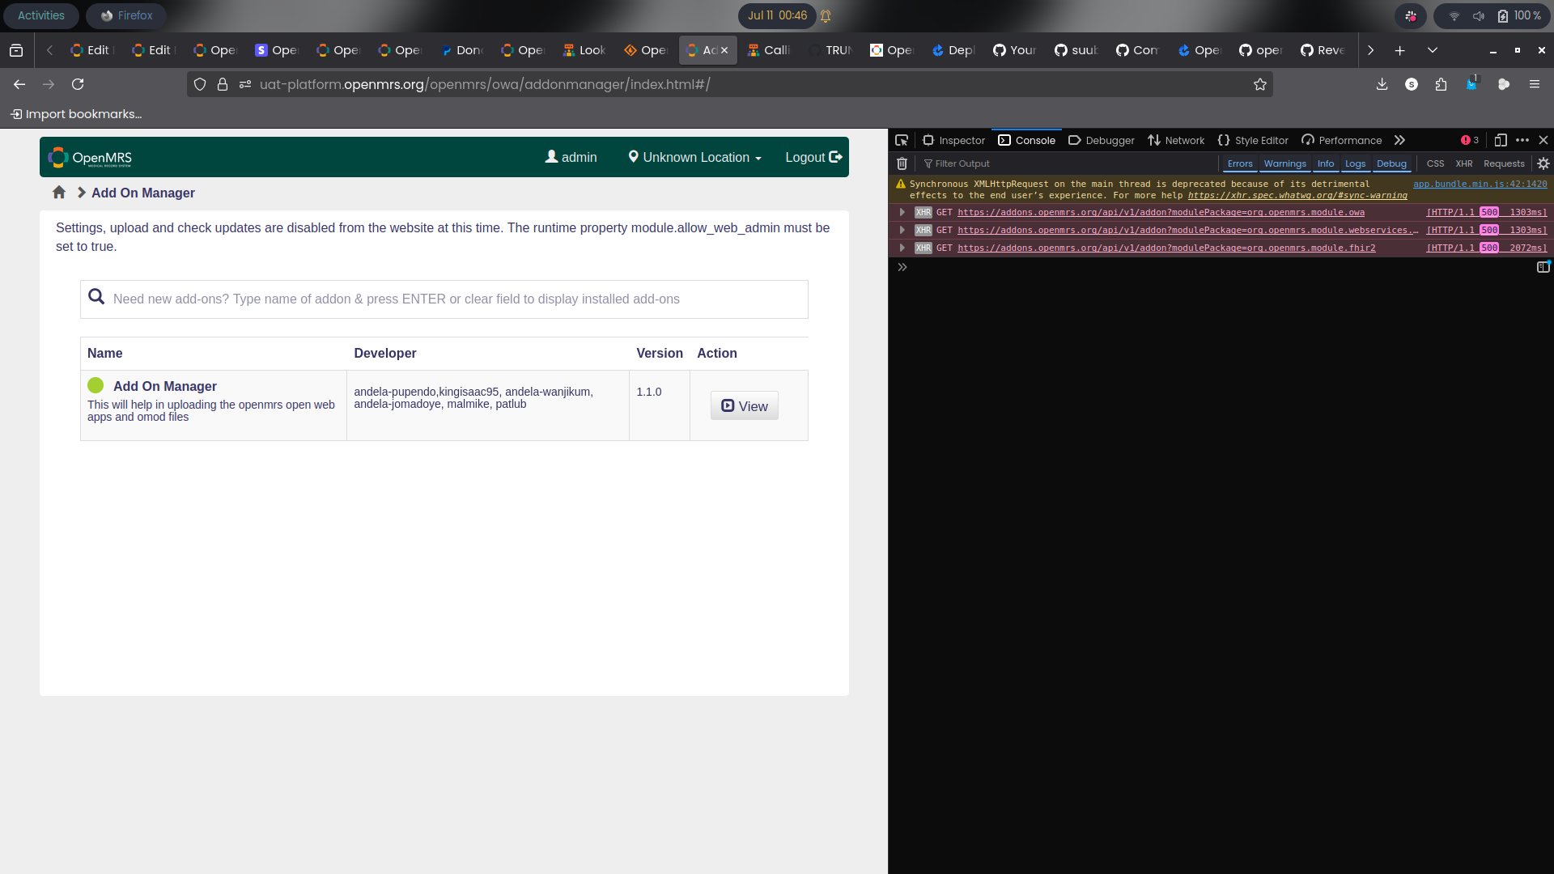The image size is (1554, 874).
Task: Toggle Errors filter in console
Action: (x=1239, y=163)
